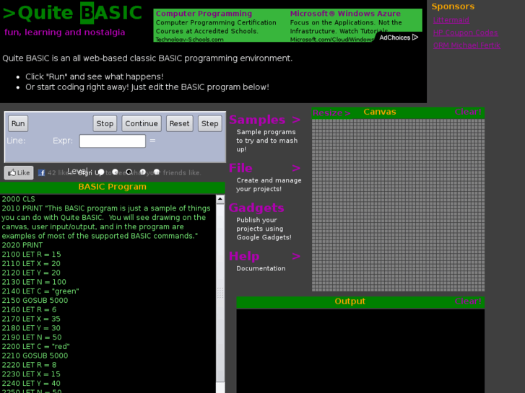
Task: Open the HP Coupon Codes sponsor link
Action: 465,32
